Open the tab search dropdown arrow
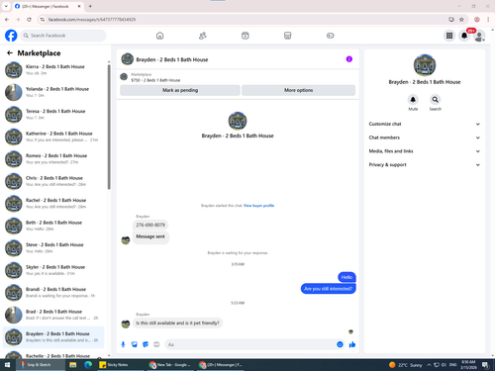The width and height of the screenshot is (495, 371). [6, 6]
